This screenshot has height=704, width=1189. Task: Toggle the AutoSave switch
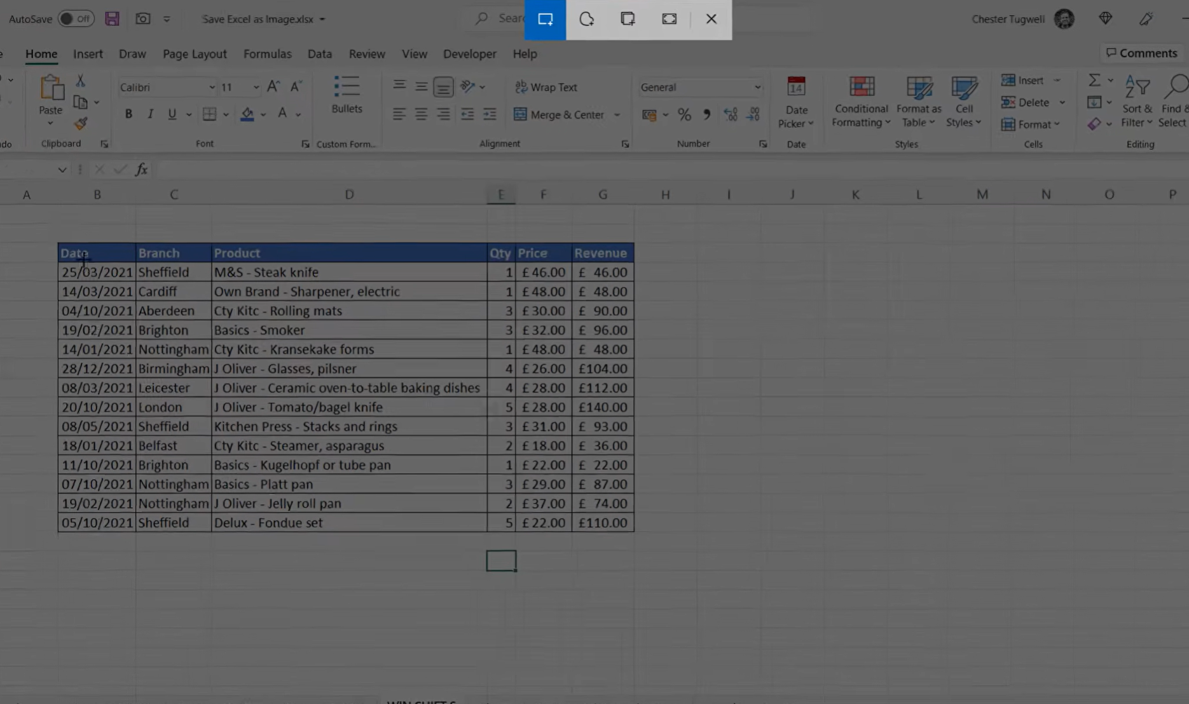coord(76,19)
